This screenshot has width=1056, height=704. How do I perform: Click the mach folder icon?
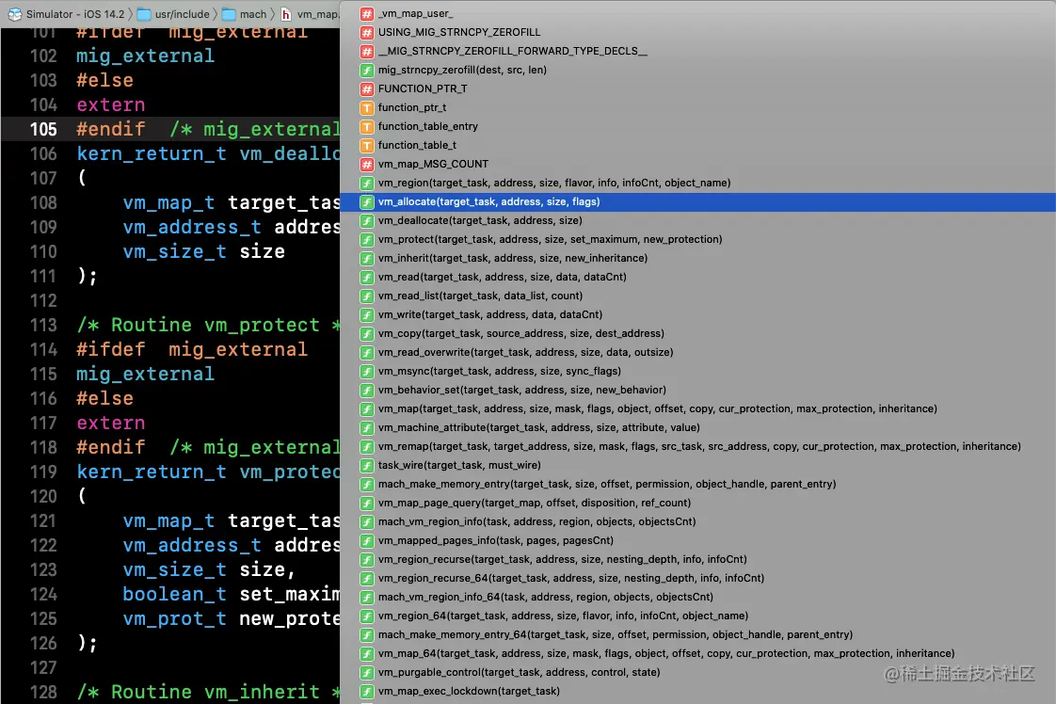(229, 14)
